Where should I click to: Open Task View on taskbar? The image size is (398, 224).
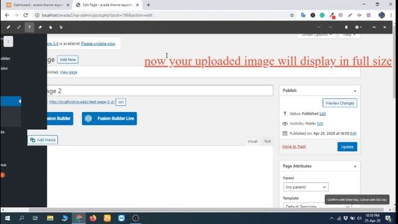click(35, 218)
